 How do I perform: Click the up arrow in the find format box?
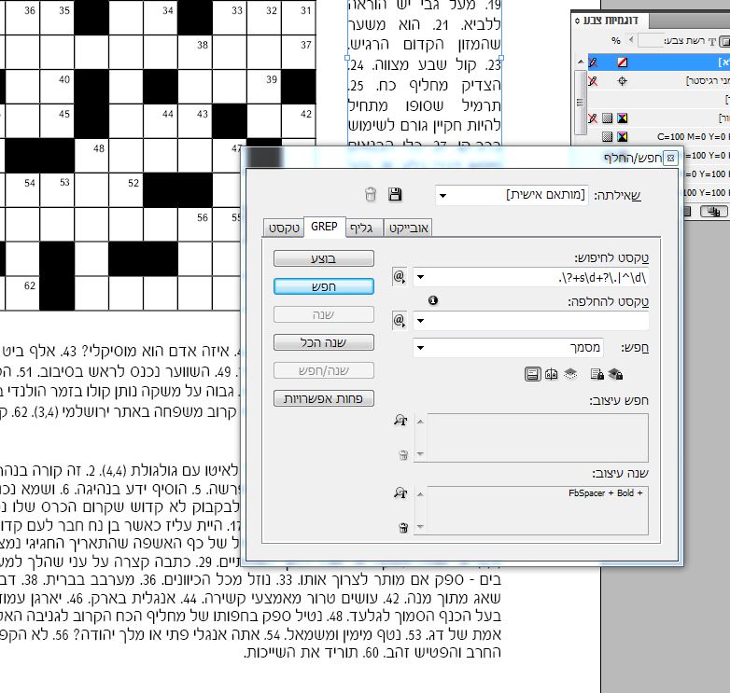[420, 422]
